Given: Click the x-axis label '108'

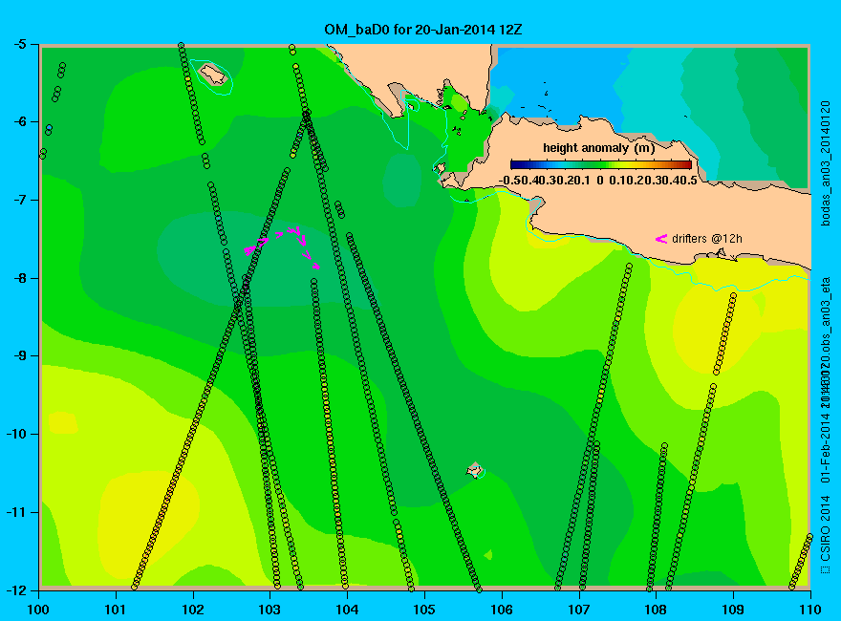Looking at the screenshot, I should point(656,610).
